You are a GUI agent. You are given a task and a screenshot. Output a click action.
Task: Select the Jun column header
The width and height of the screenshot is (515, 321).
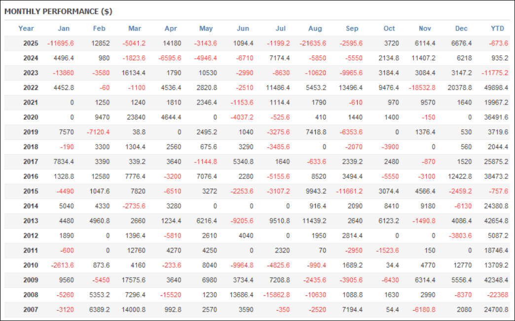pyautogui.click(x=243, y=29)
